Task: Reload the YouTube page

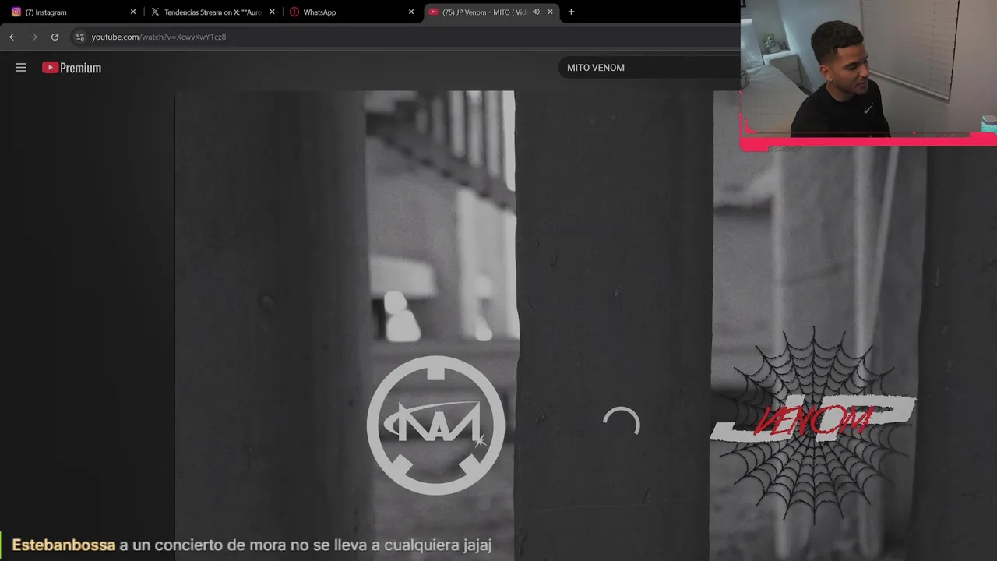Action: (55, 37)
